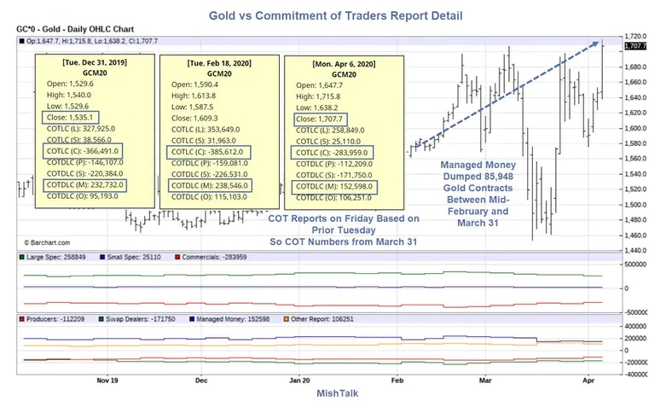The image size is (672, 407).
Task: Click 'COTLC (C): -283,959.0' value
Action: pos(332,153)
